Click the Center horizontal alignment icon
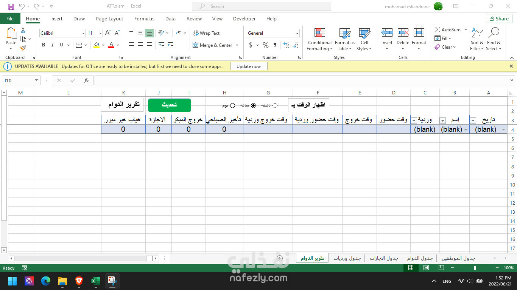Viewport: 517px width, 290px height. (140, 45)
